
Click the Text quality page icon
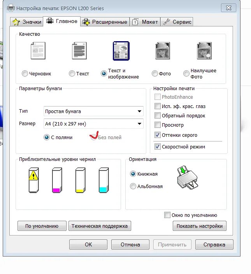(79, 51)
